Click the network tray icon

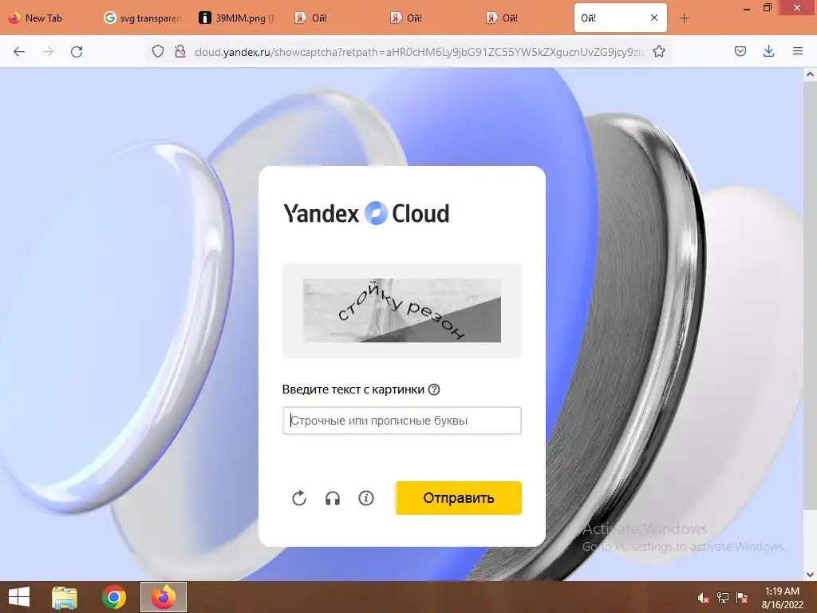tap(723, 598)
